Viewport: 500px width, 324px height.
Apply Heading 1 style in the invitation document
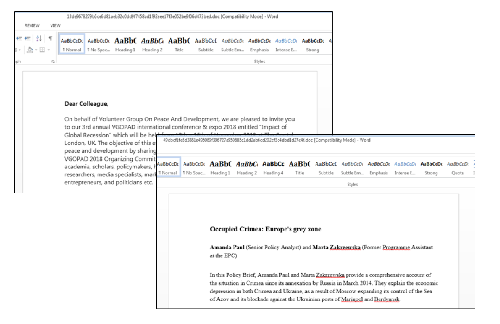(x=125, y=44)
